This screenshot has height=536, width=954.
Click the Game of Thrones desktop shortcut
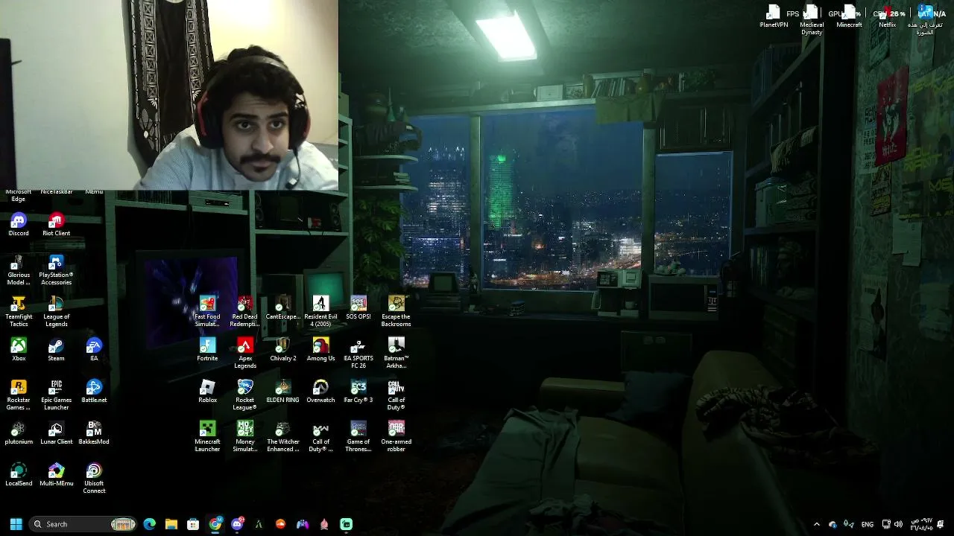point(358,437)
